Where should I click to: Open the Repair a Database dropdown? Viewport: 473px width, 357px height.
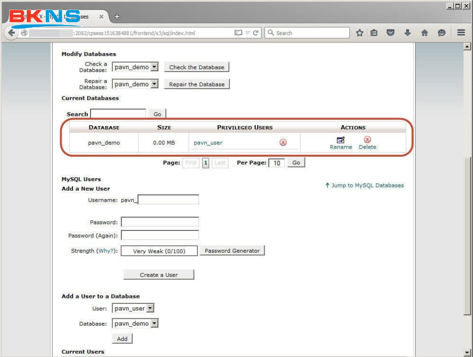pyautogui.click(x=154, y=84)
